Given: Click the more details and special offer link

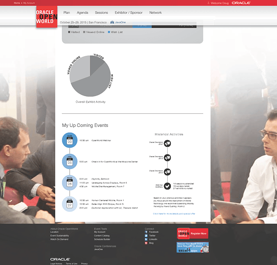Looking at the screenshot, I should coord(174,214).
